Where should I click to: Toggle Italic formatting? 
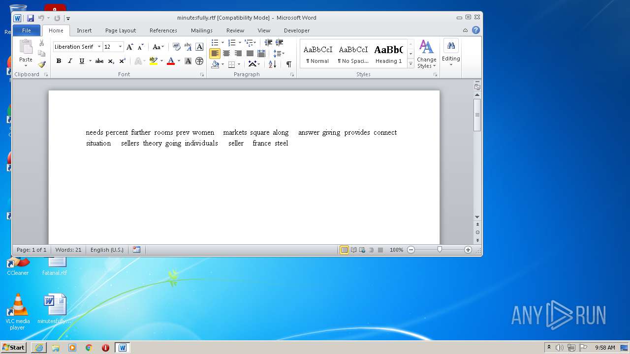(x=70, y=61)
